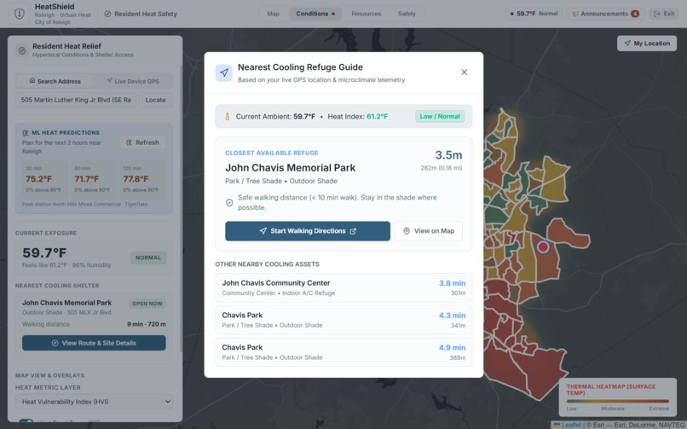687x429 pixels.
Task: View Route & Site Details
Action: pyautogui.click(x=94, y=343)
